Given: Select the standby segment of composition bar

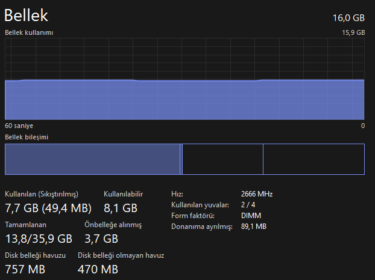Looking at the screenshot, I should coord(222,159).
